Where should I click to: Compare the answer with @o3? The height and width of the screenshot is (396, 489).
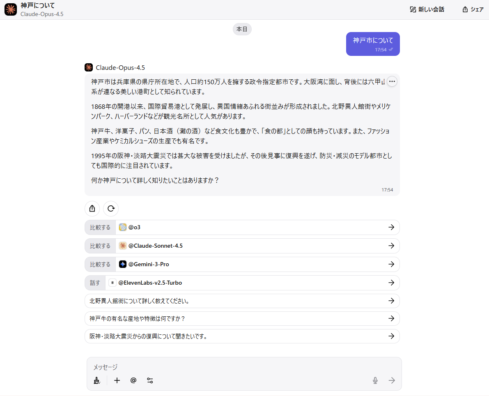(x=242, y=227)
